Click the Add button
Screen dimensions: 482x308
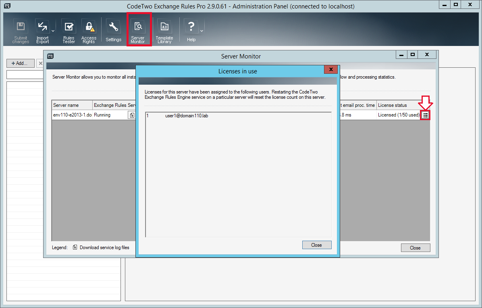(x=20, y=63)
